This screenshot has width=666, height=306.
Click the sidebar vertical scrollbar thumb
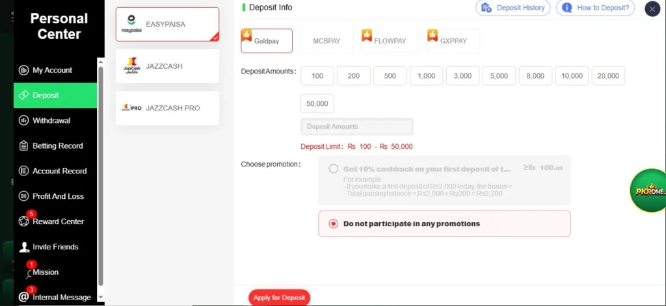pyautogui.click(x=101, y=176)
